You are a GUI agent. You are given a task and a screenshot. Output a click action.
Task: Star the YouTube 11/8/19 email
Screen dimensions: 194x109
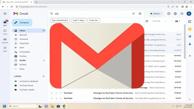coord(56,98)
